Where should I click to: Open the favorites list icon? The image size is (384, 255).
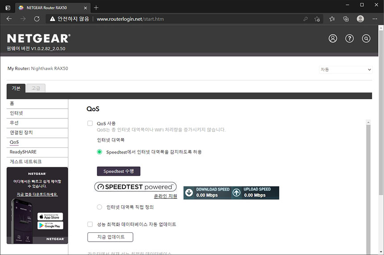click(332, 19)
